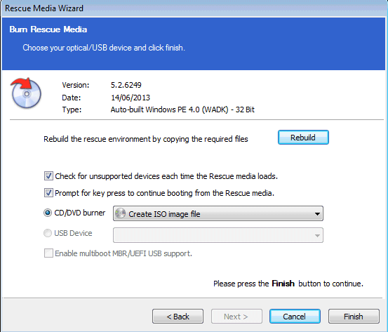This screenshot has height=332, width=388.
Task: Click the Burn Rescue Media header
Action: click(x=48, y=29)
